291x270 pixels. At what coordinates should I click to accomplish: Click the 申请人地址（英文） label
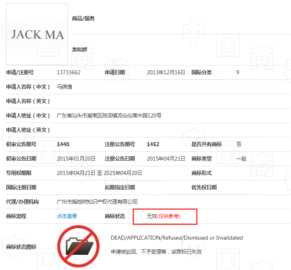point(28,130)
